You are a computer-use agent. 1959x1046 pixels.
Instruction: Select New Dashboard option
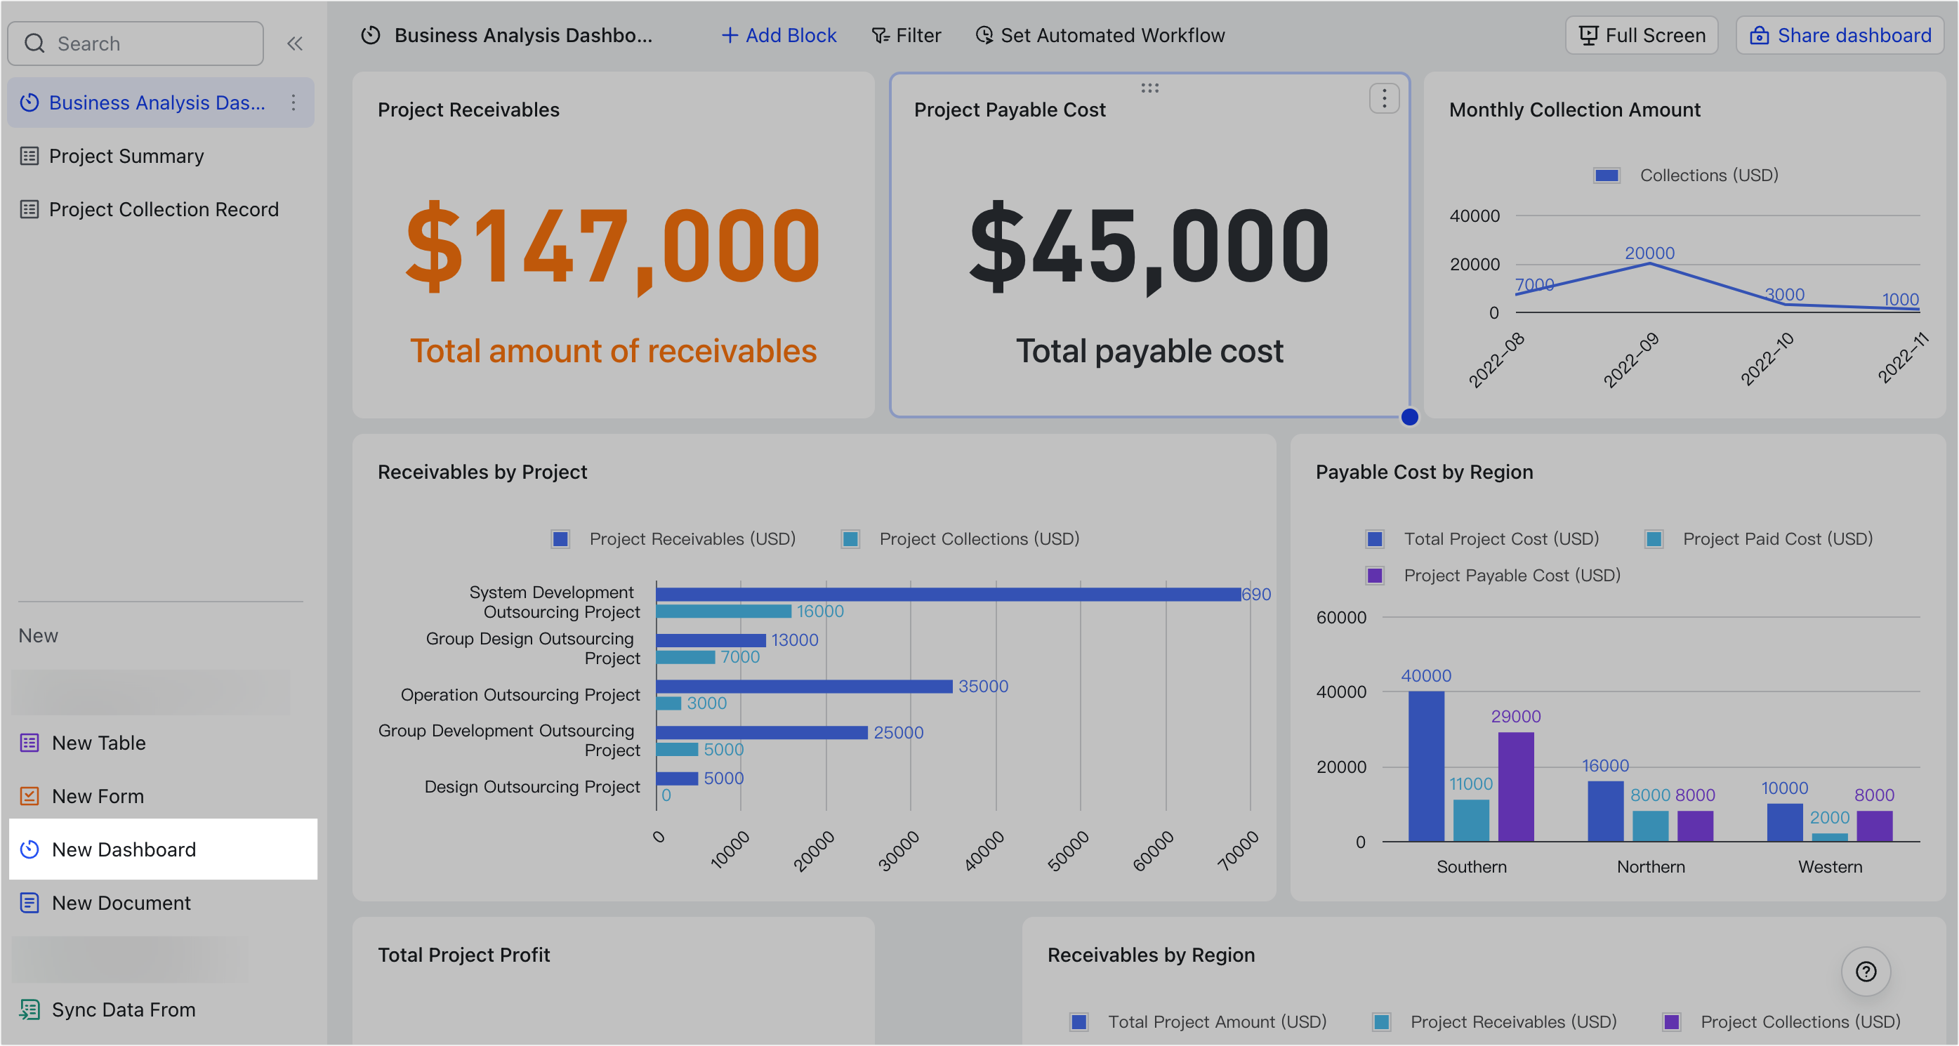coord(123,849)
